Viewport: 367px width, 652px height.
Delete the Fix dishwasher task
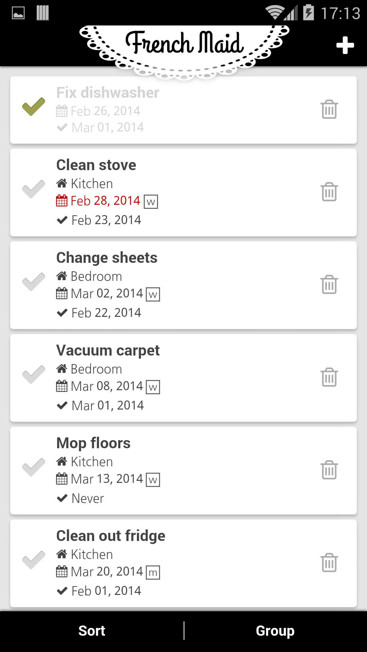(x=329, y=109)
